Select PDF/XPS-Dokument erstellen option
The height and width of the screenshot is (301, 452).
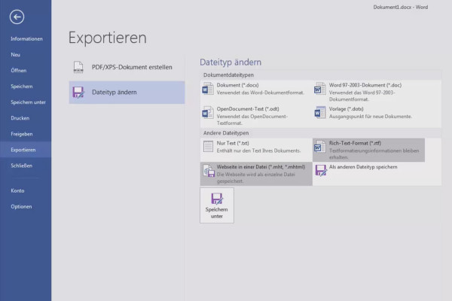click(127, 67)
